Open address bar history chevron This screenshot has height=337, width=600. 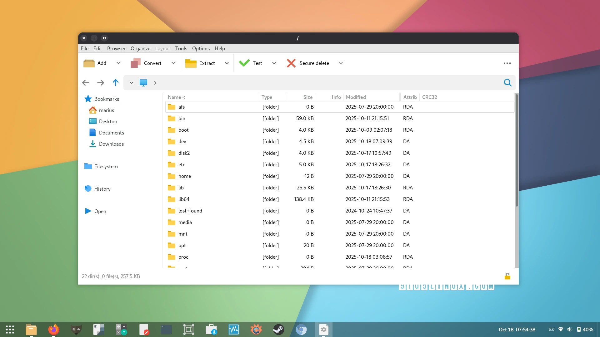132,83
